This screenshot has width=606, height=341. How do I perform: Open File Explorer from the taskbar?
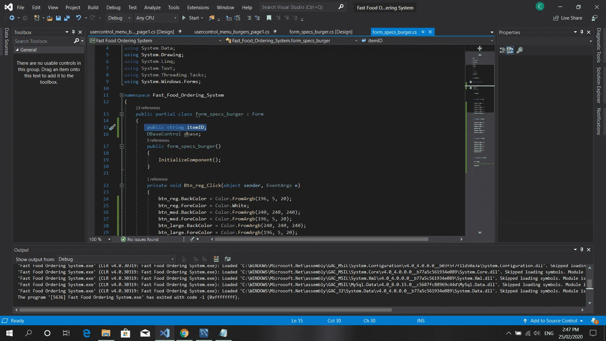pos(106,333)
